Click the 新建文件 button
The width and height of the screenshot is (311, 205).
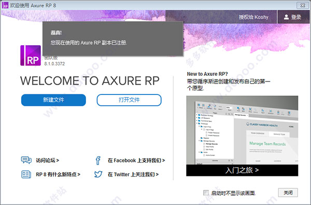tap(53, 100)
